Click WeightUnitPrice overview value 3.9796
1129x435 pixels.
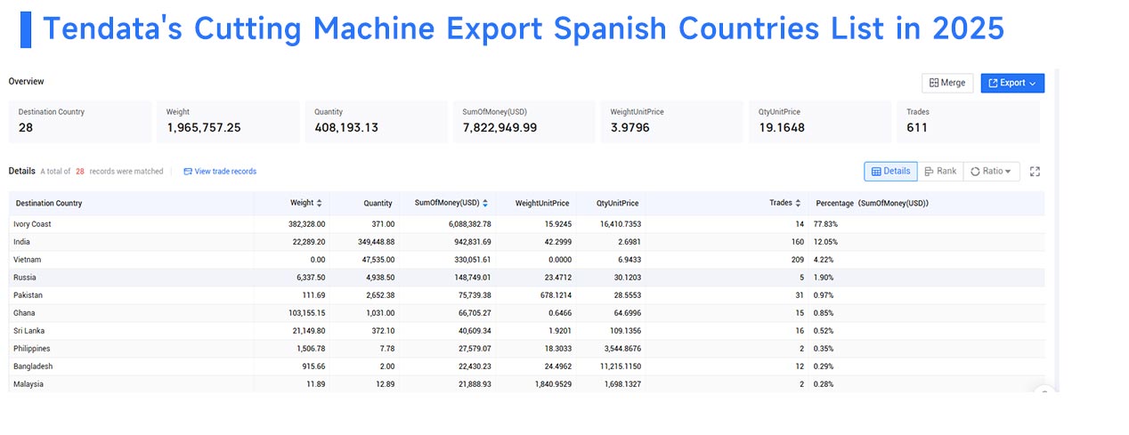coord(630,128)
